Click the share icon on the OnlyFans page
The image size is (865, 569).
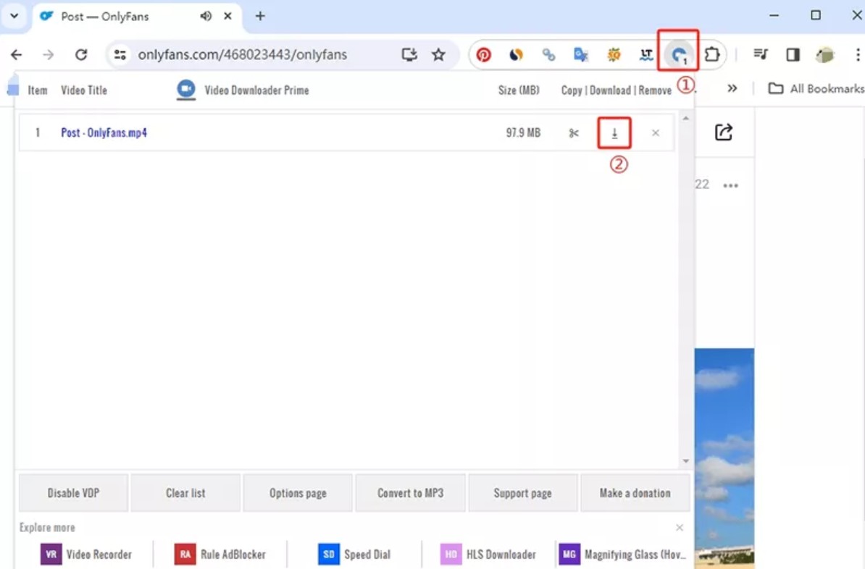tap(723, 132)
